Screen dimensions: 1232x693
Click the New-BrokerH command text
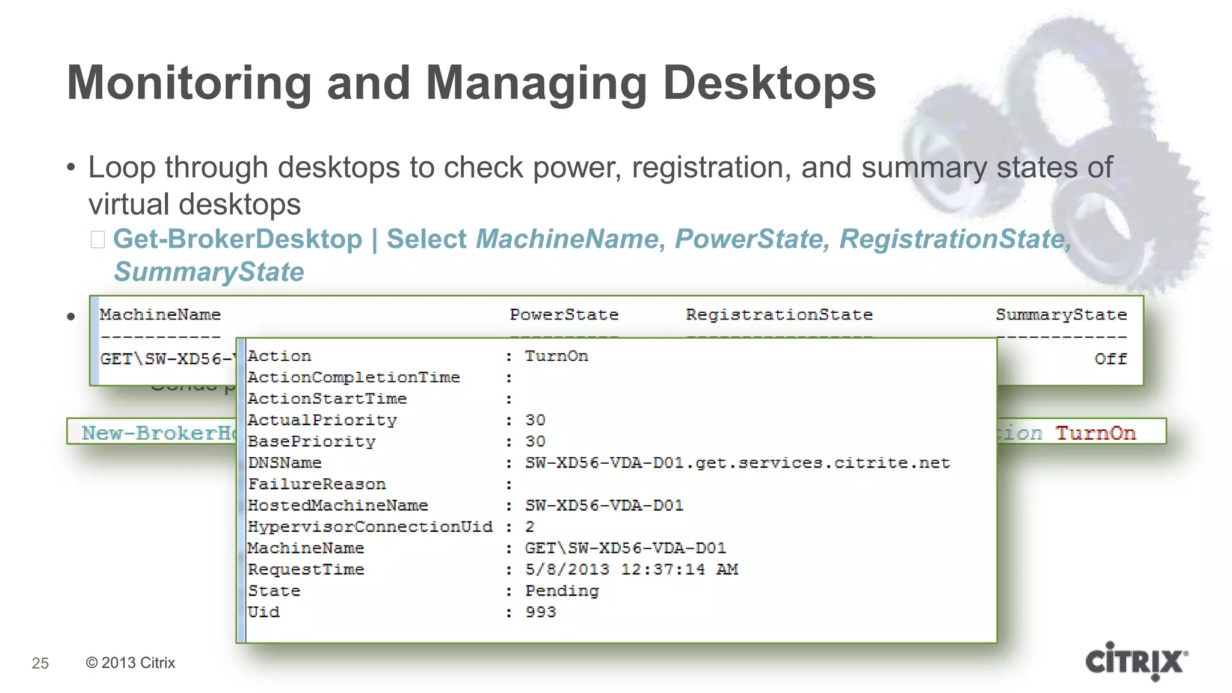click(x=159, y=433)
